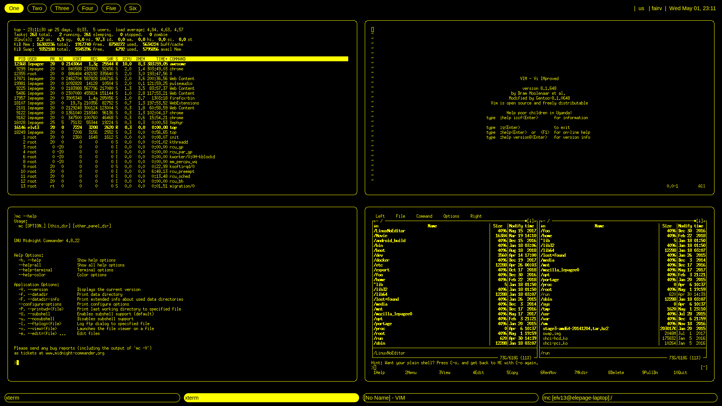Click the 4Edit function key in mc
Screen dimensions: 722x406
(x=478, y=373)
